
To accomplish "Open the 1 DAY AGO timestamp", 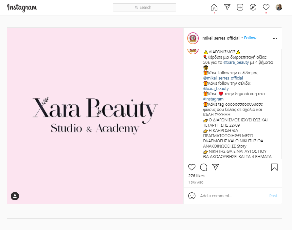I will click(196, 182).
